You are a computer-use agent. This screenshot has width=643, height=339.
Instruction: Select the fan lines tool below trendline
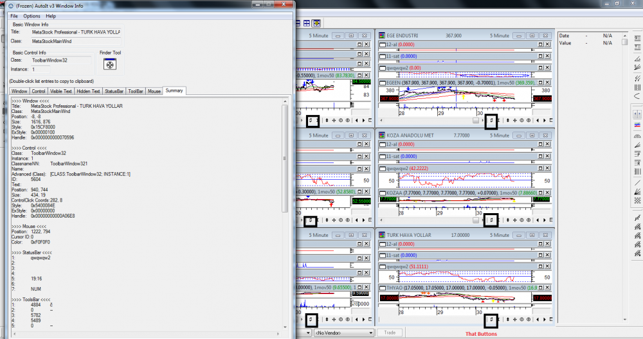(637, 191)
